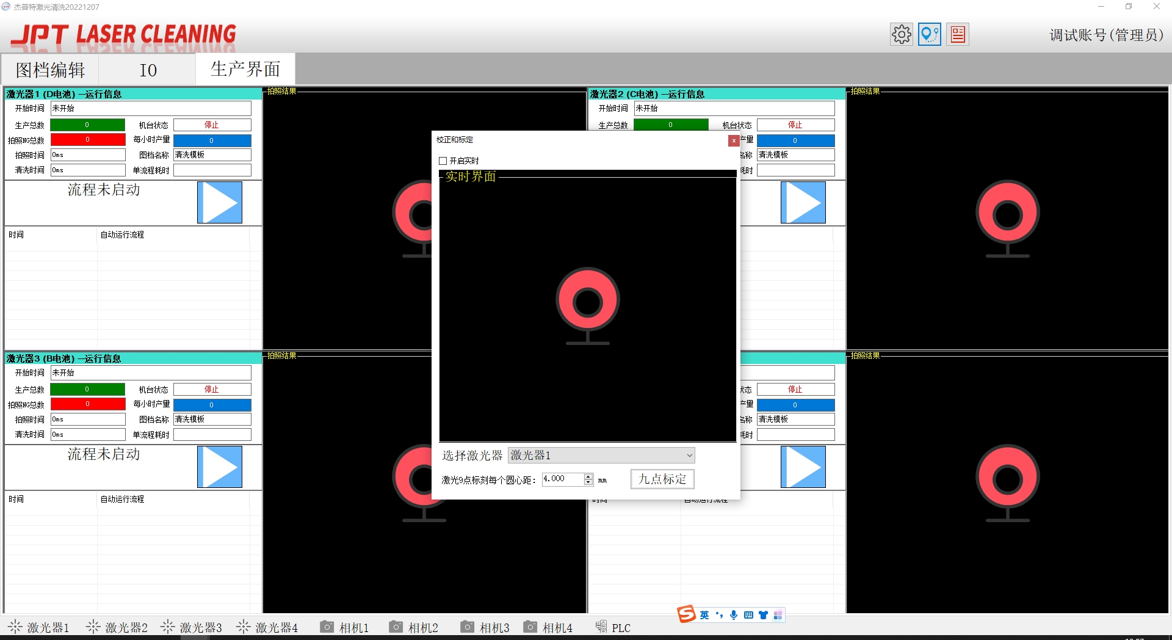Viewport: 1172px width, 640px height.
Task: Toggle Sogou 英 language mode
Action: point(704,615)
